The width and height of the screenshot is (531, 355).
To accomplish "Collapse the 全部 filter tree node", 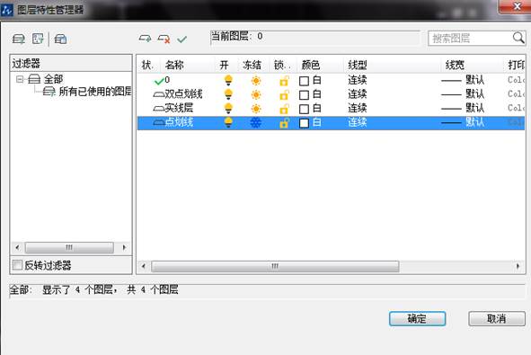I will (x=20, y=79).
